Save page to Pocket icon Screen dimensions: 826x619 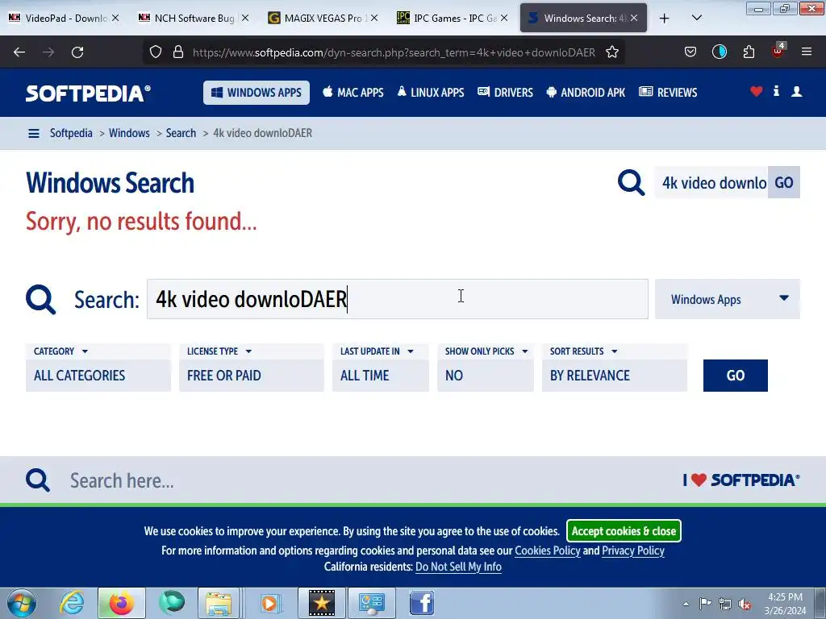pos(690,52)
